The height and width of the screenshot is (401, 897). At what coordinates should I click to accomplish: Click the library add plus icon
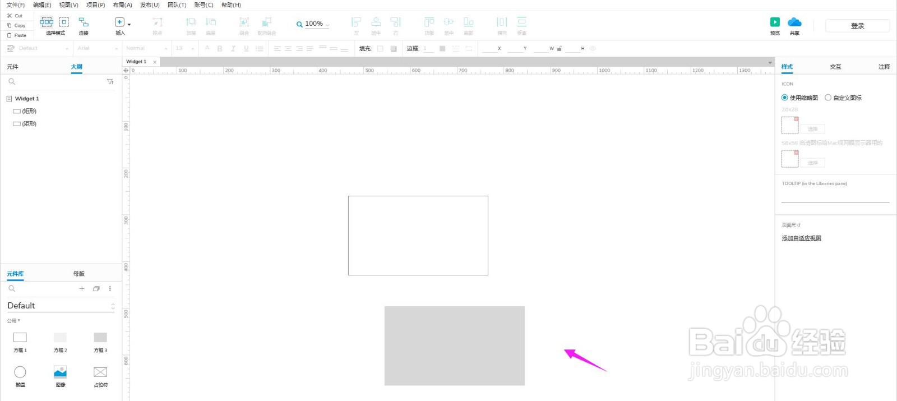point(82,289)
